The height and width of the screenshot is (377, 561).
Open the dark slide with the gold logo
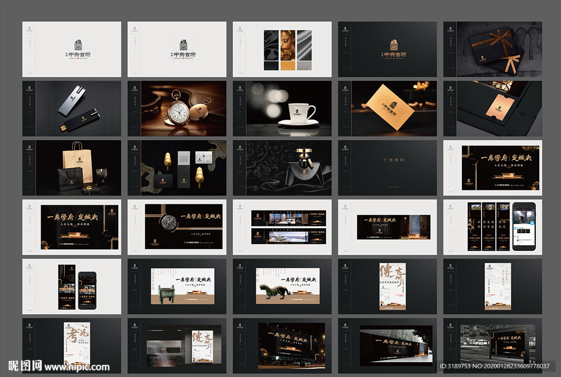[x=387, y=49]
